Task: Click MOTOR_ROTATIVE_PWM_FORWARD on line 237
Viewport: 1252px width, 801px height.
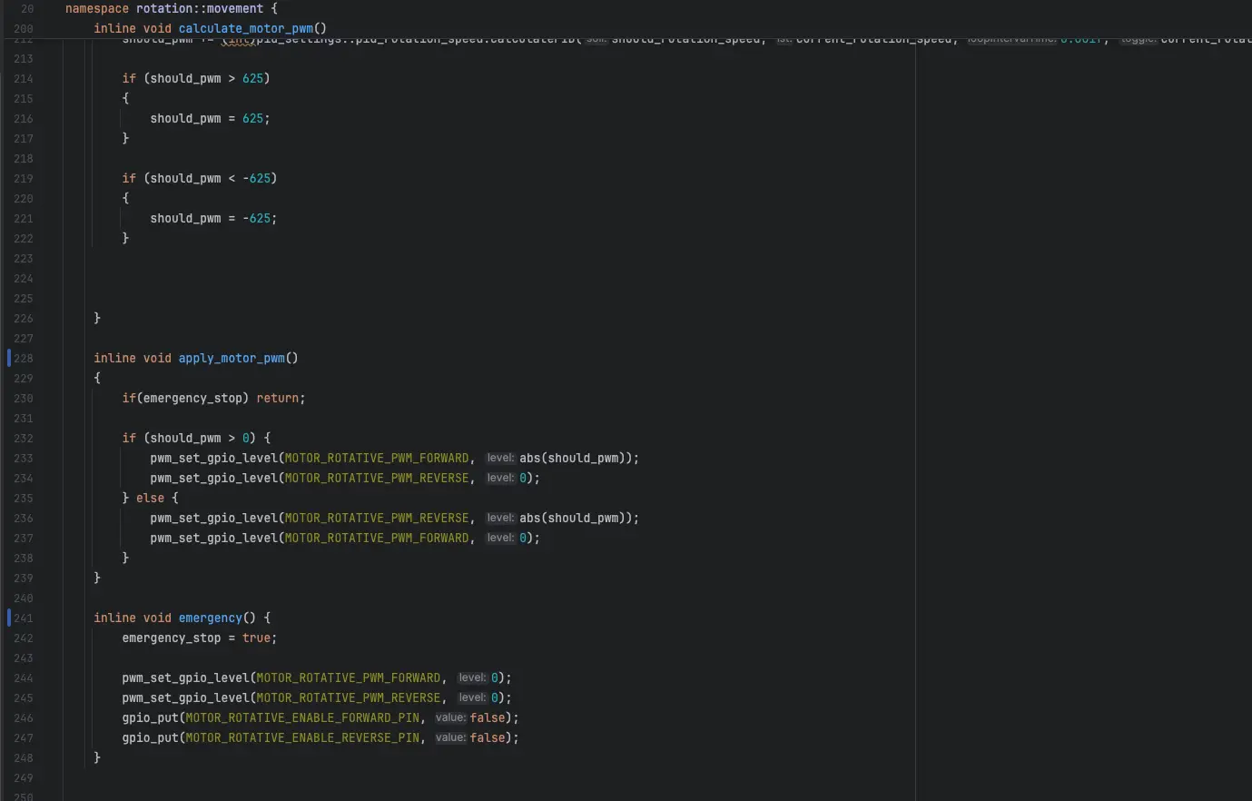Action: click(x=377, y=539)
